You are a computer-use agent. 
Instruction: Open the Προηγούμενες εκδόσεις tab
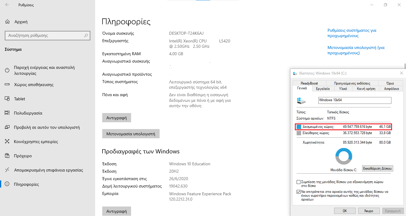tap(352, 83)
